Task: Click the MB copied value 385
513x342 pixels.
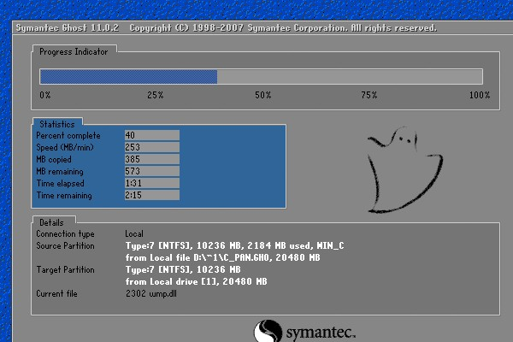Action: 152,159
